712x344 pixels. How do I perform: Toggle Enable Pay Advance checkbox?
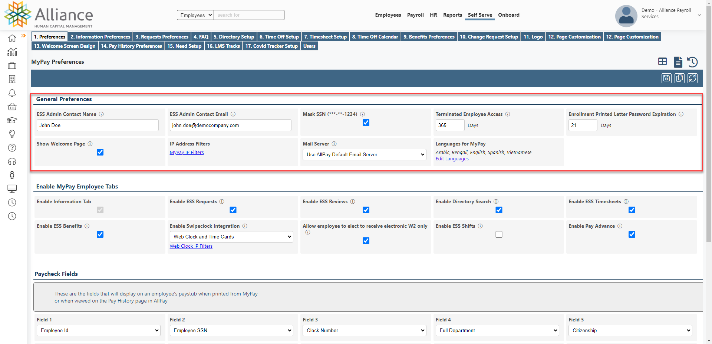point(632,234)
